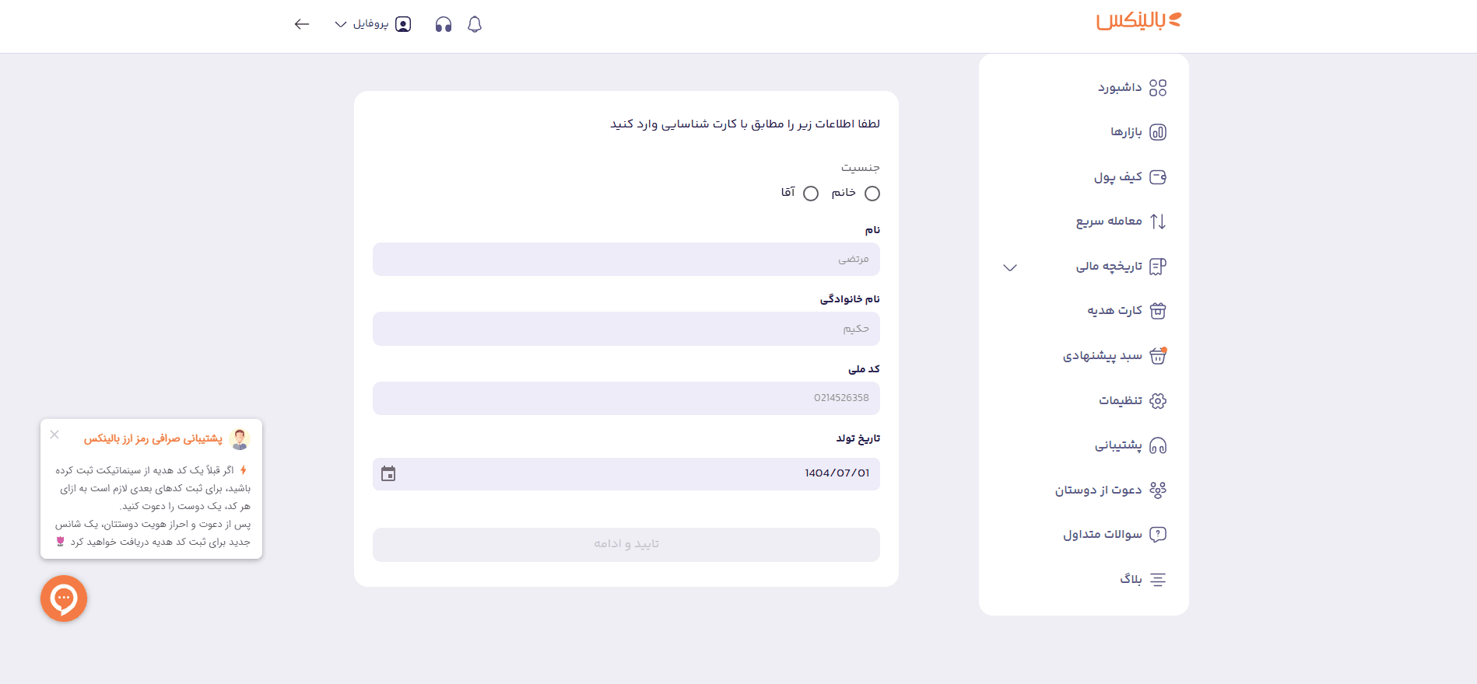Click the سبد پیشنهادی basket icon
Viewport: 1477px width, 684px height.
point(1159,355)
